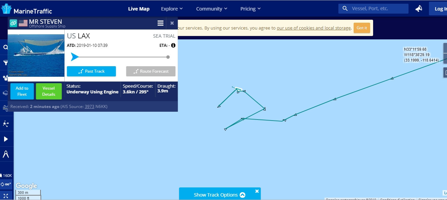Expand the Community dropdown menu
447x200 pixels.
click(212, 9)
